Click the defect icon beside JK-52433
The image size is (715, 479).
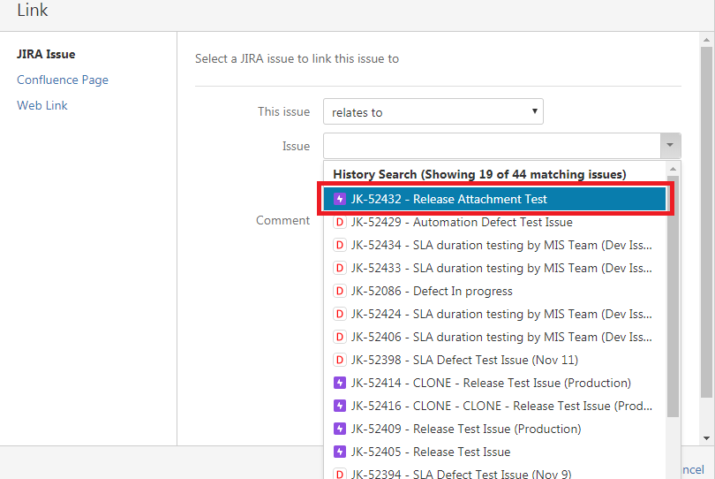[339, 268]
